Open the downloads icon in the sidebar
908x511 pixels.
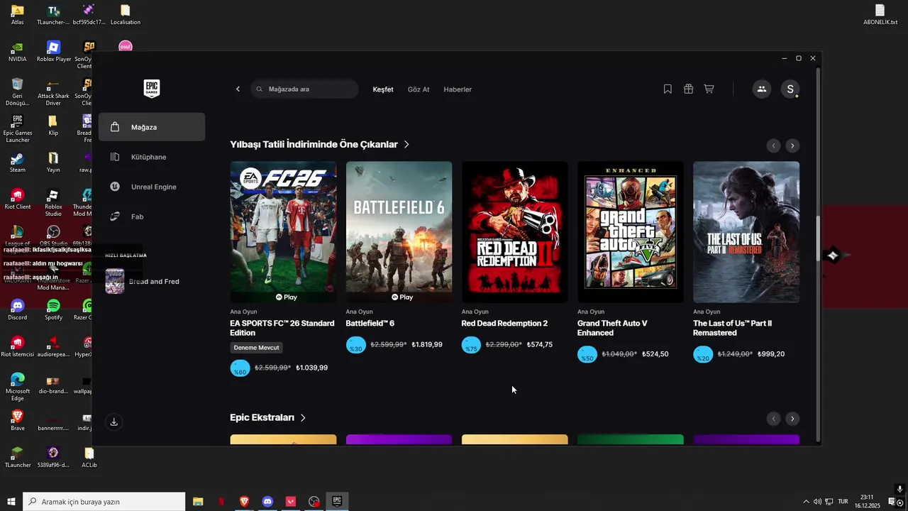(113, 422)
